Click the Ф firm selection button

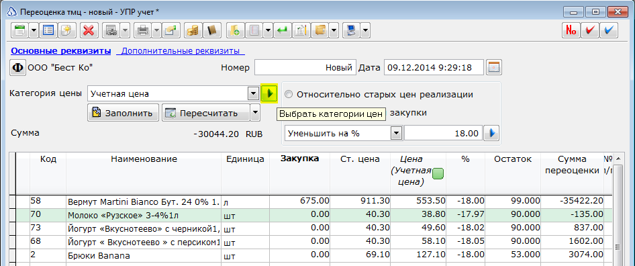[x=18, y=67]
